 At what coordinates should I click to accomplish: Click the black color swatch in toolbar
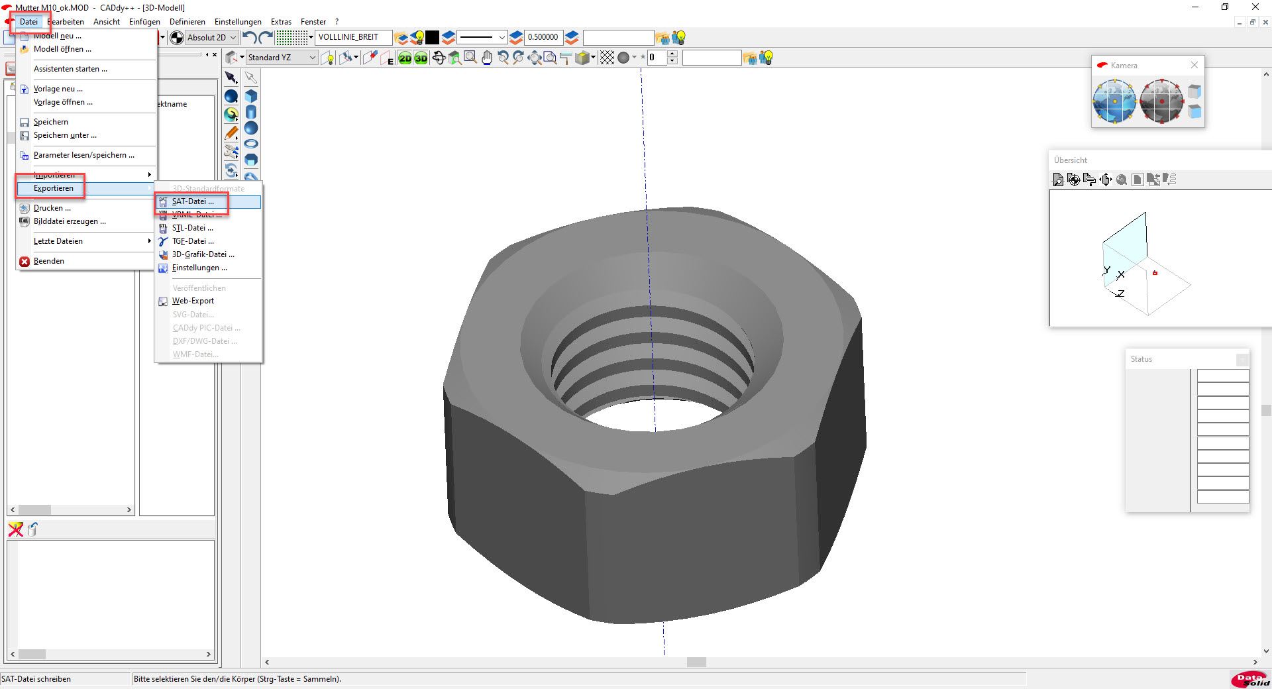point(432,38)
